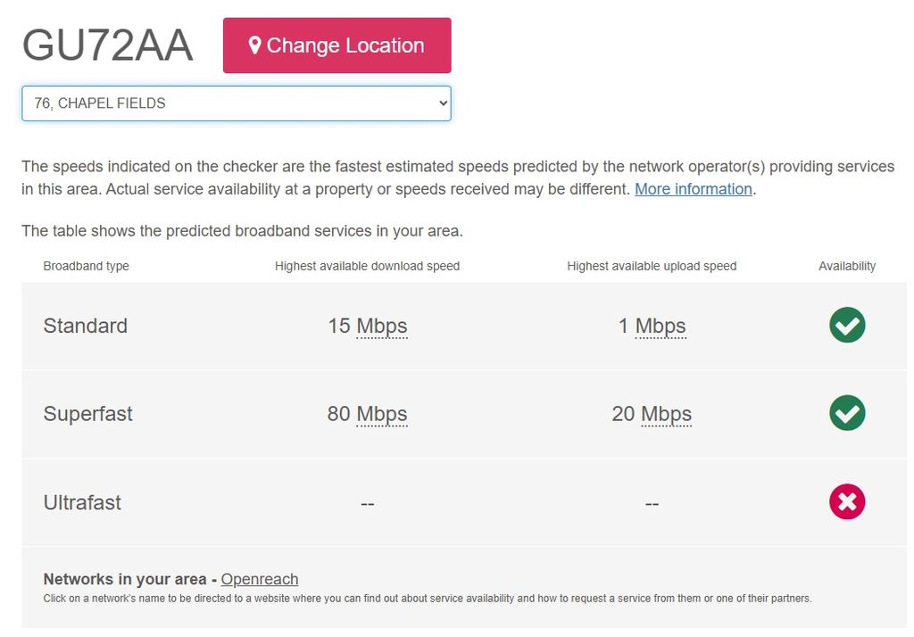Select the Ultrafast broadband type label
Screen dimensions: 914x637
coord(82,502)
